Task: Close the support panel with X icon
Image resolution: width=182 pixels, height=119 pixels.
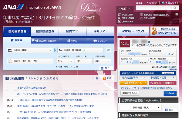Action: tap(177, 14)
